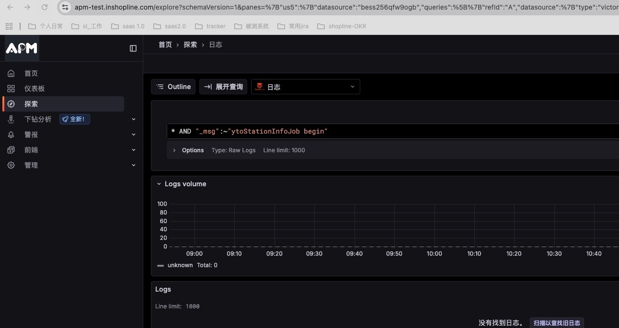Click the 展开查询 button

coord(224,87)
